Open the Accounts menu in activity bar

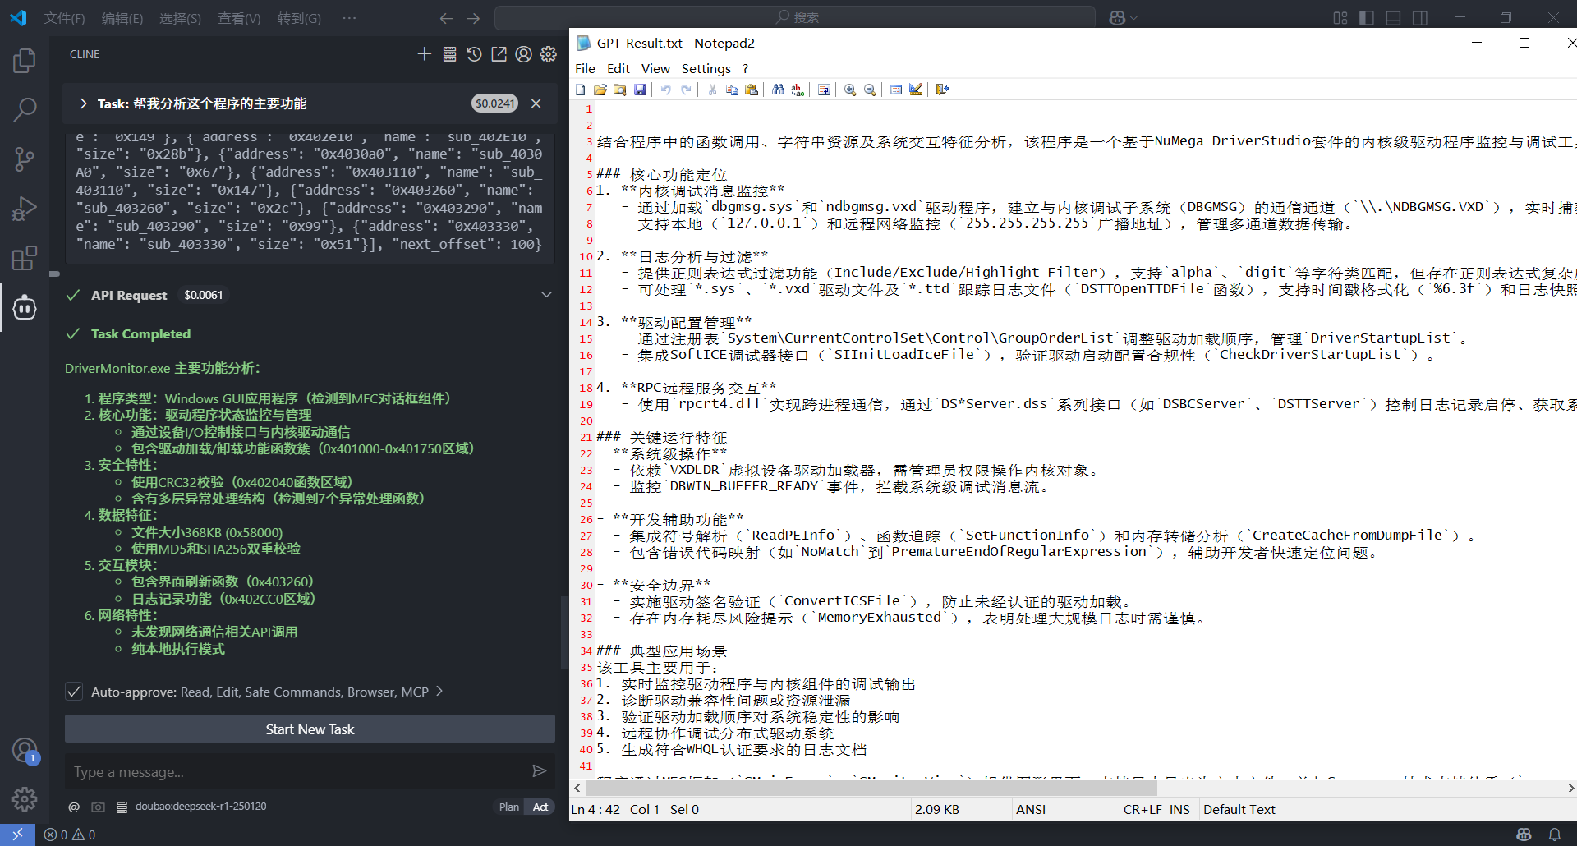coord(25,750)
